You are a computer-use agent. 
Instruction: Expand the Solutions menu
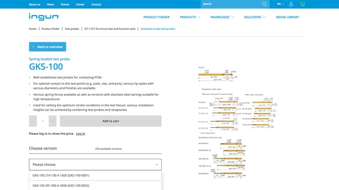click(x=255, y=17)
